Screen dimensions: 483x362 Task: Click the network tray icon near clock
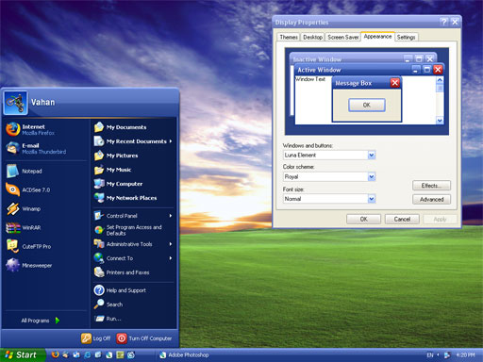pos(447,355)
